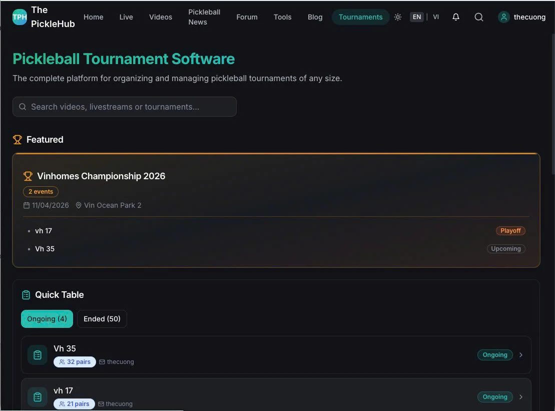The height and width of the screenshot is (411, 555).
Task: Enable the Ended (50) filter
Action: click(102, 319)
